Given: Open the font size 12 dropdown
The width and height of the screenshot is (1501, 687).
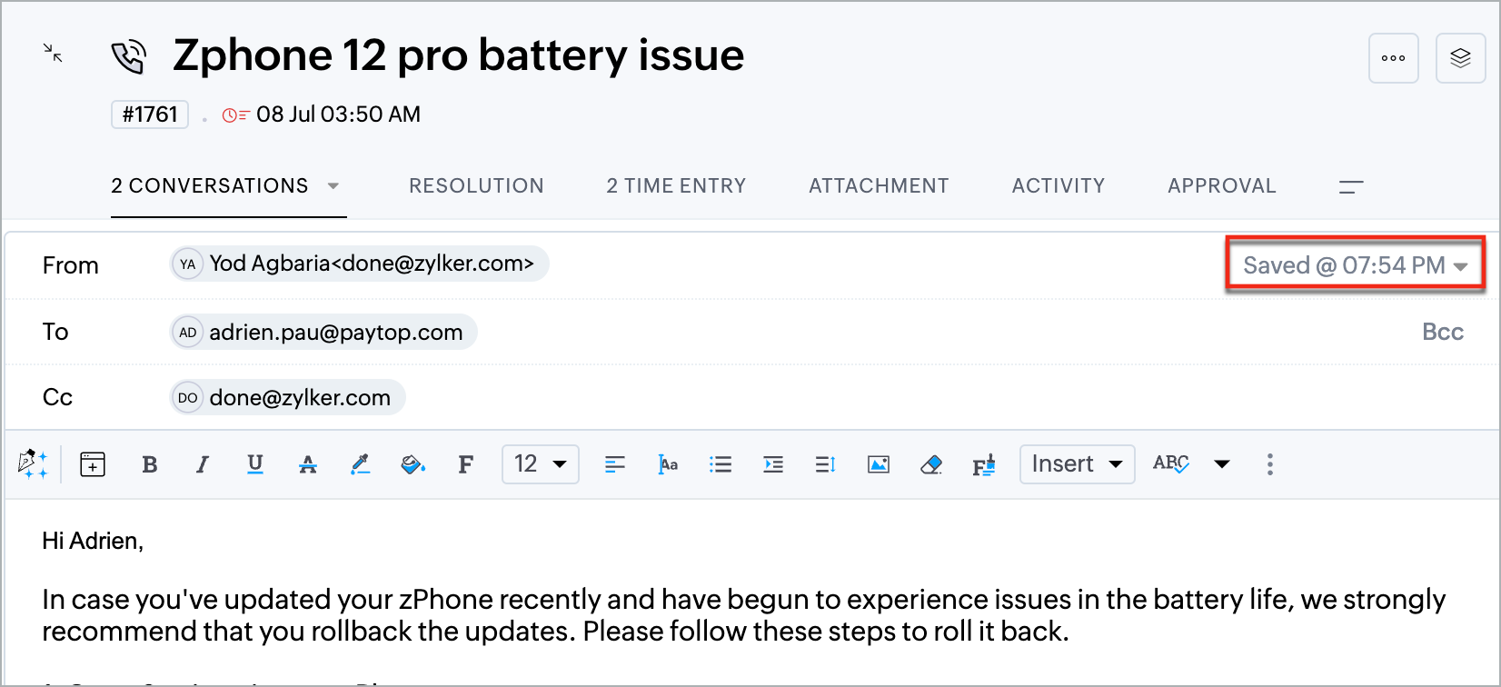Looking at the screenshot, I should [x=540, y=464].
